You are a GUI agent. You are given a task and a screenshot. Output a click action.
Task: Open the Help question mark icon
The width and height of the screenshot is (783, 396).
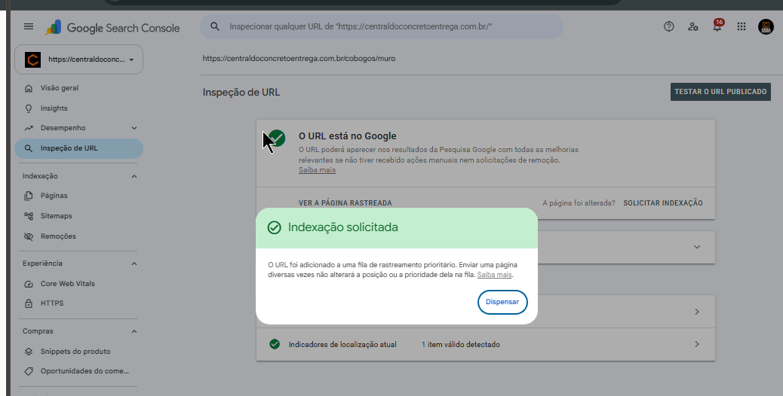668,27
